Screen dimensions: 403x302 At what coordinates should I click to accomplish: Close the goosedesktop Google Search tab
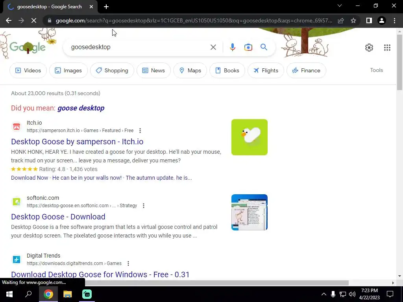(91, 7)
